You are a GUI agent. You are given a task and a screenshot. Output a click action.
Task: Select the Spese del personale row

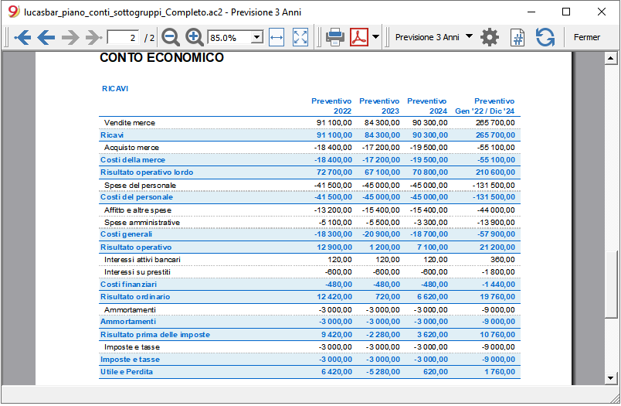tap(309, 185)
